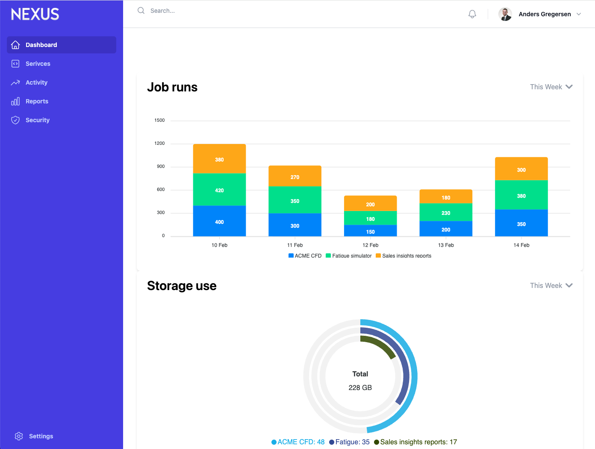Toggle Fatigue simulator series in legend

click(348, 256)
